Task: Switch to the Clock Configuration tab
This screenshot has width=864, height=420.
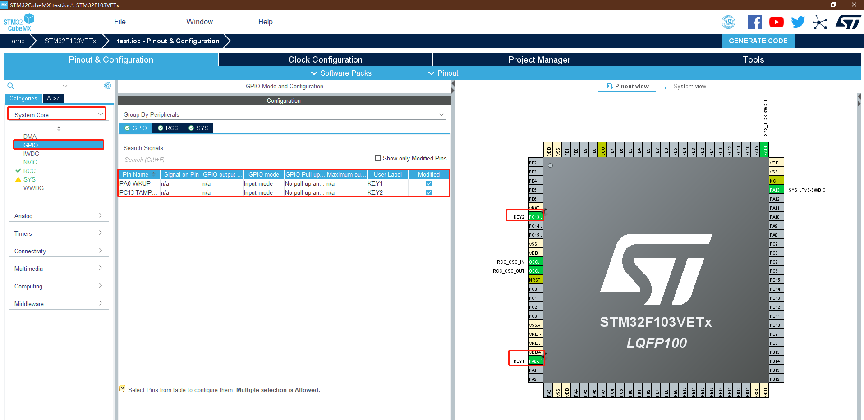Action: coord(325,59)
